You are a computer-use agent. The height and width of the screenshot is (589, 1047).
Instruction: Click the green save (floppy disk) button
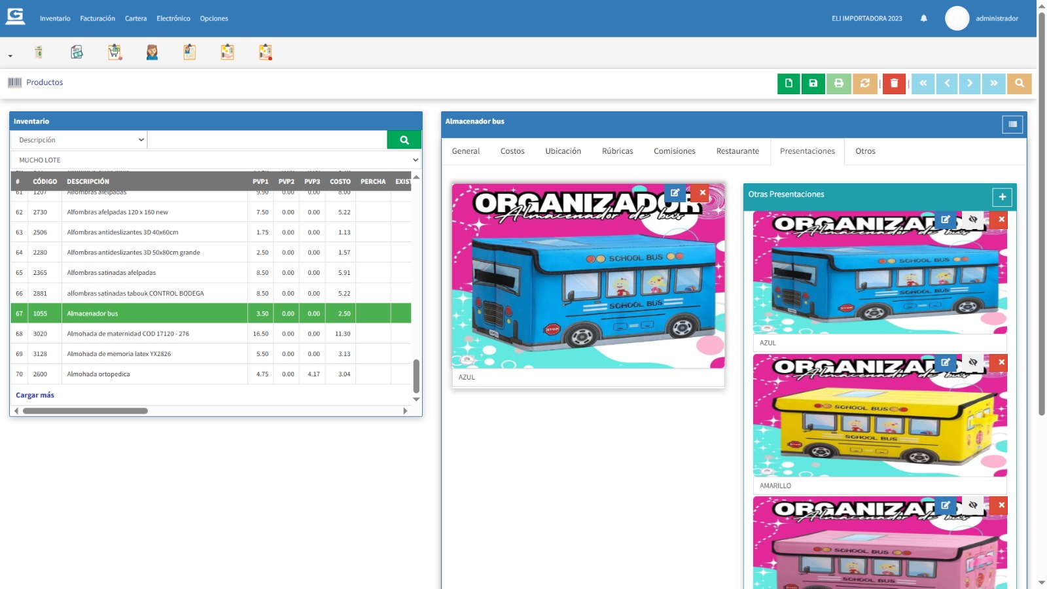(x=813, y=83)
